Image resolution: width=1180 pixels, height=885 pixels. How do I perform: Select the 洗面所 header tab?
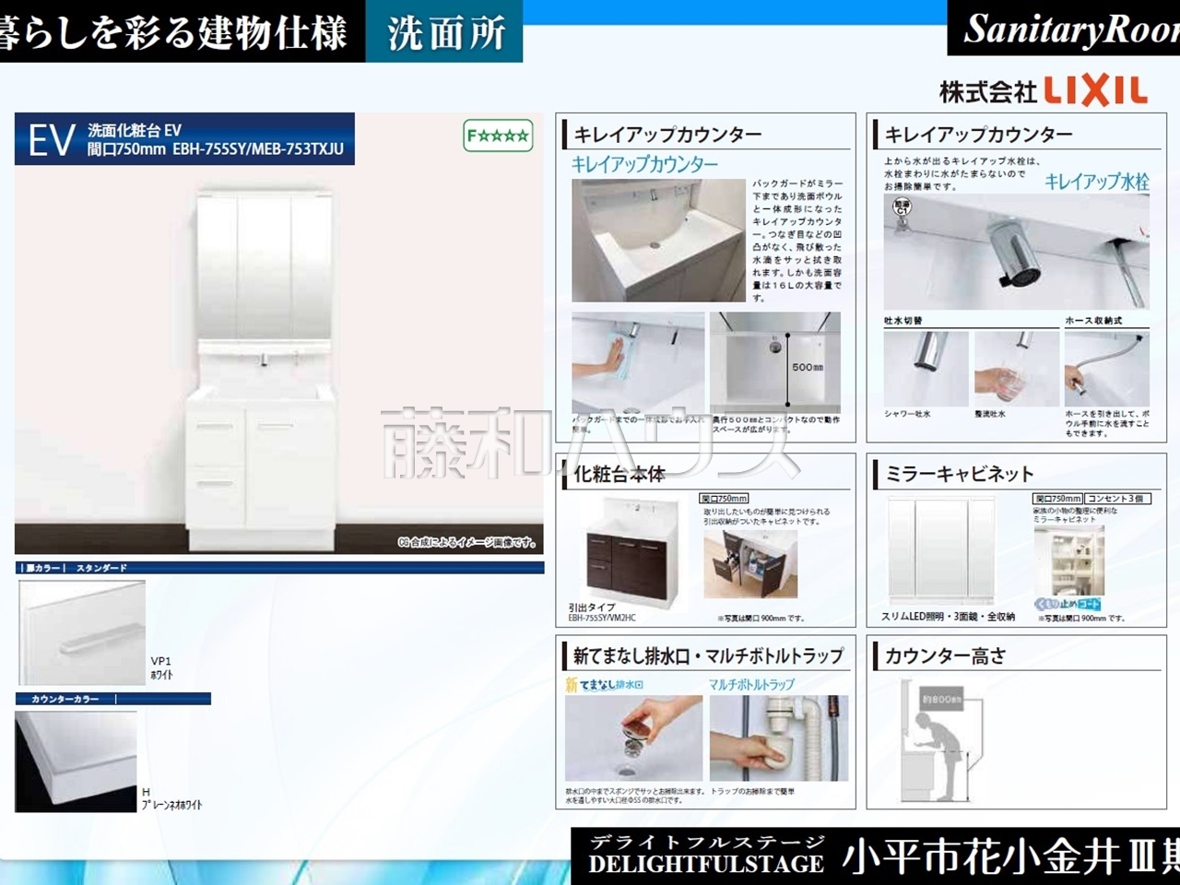coord(445,32)
